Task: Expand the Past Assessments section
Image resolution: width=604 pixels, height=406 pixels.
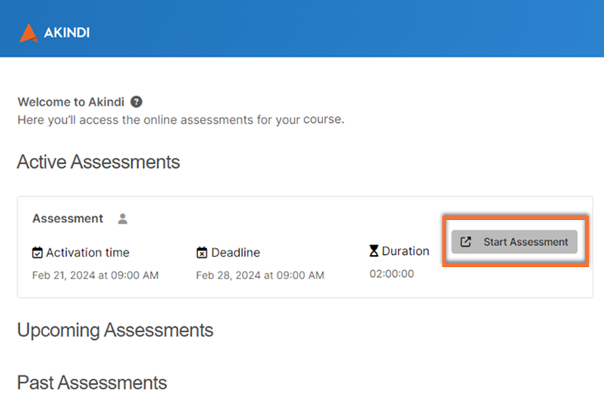Action: [x=92, y=382]
